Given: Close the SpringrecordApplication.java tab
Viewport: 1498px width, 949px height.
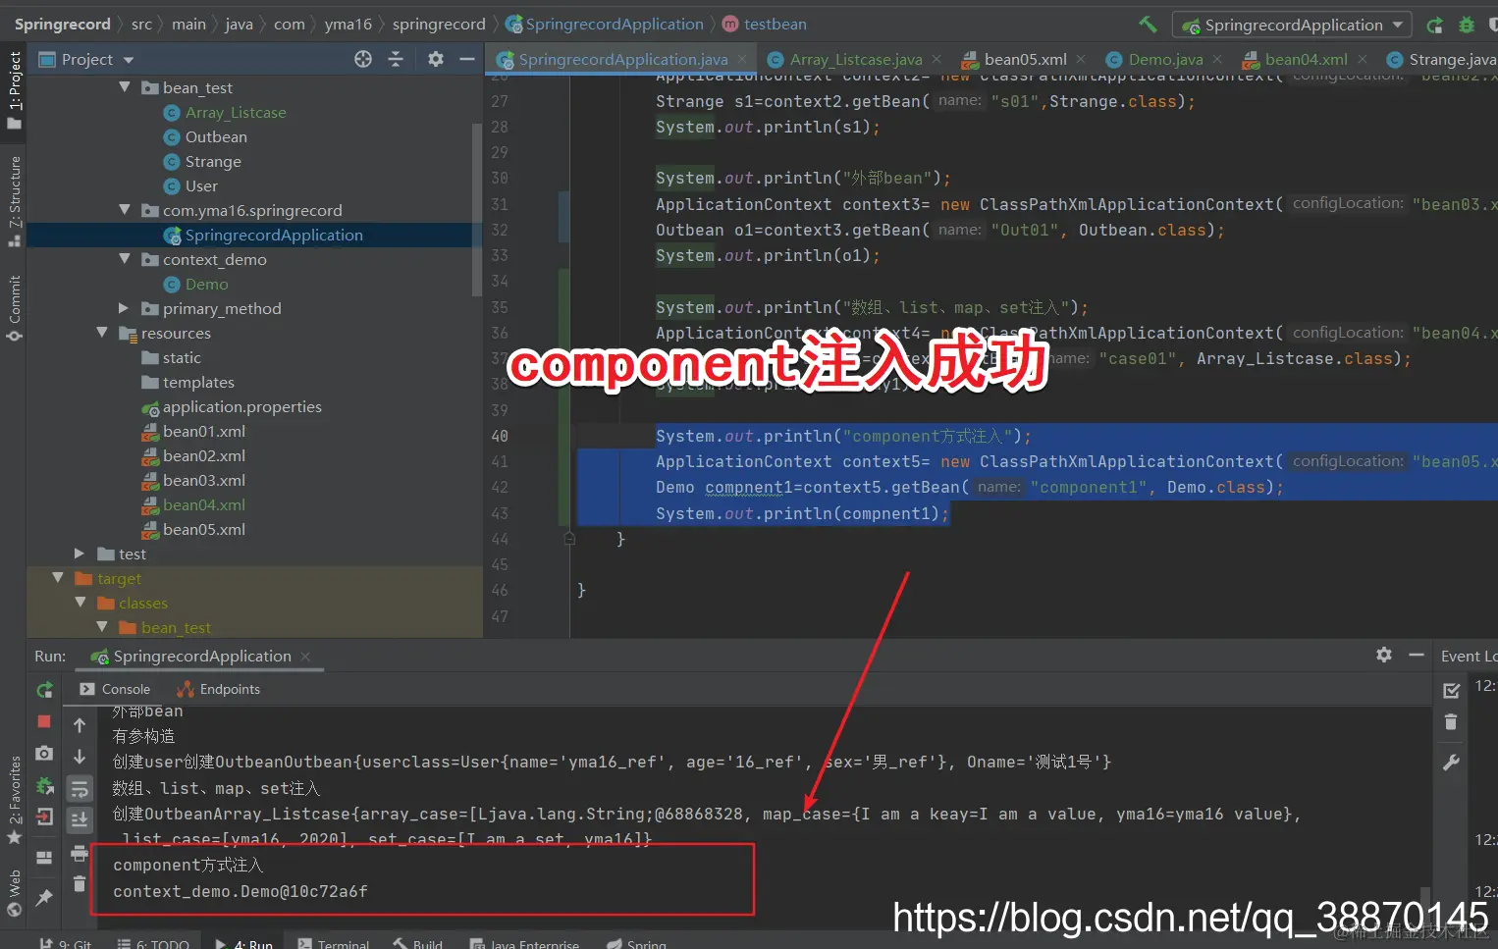Looking at the screenshot, I should pos(742,59).
